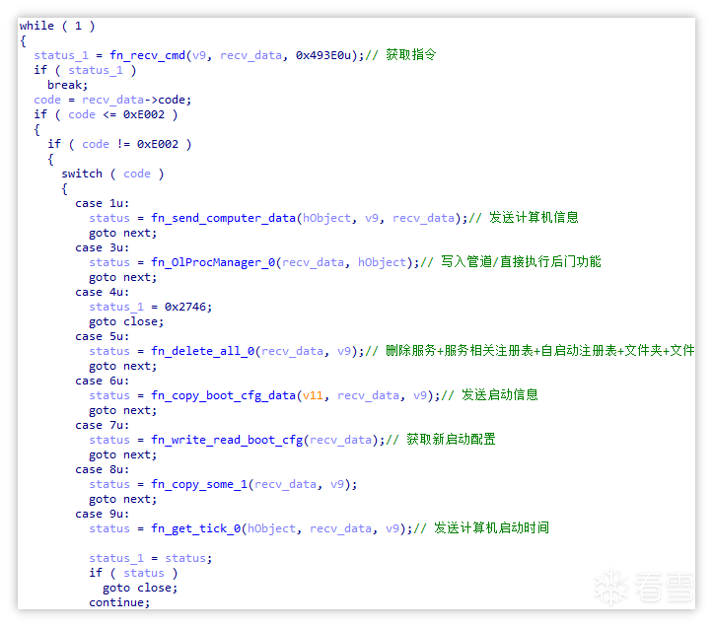Click the 'break;' statement

[x=67, y=85]
